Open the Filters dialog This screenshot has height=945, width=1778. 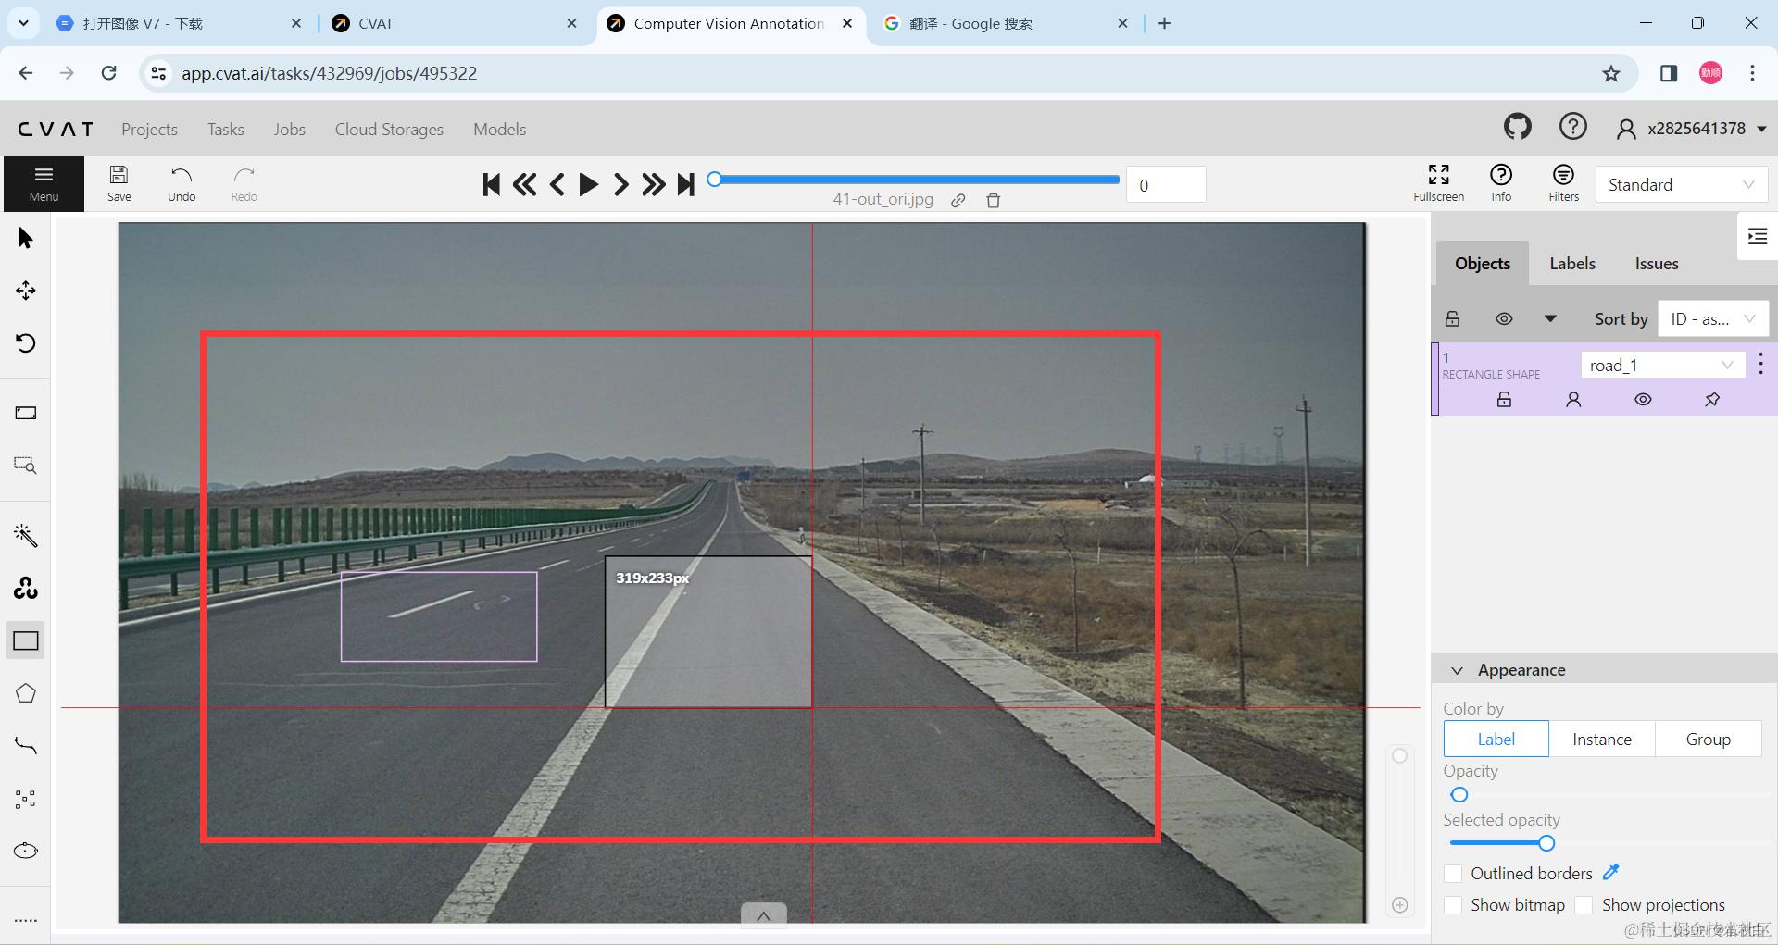click(1563, 183)
